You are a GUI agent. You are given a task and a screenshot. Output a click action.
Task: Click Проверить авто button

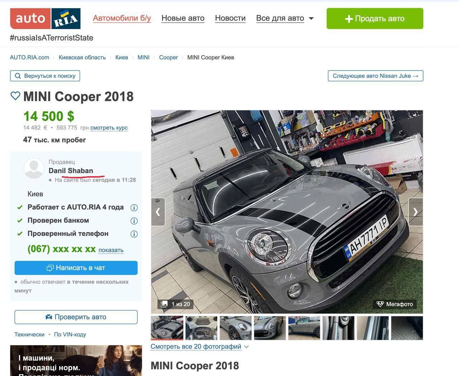coord(76,317)
